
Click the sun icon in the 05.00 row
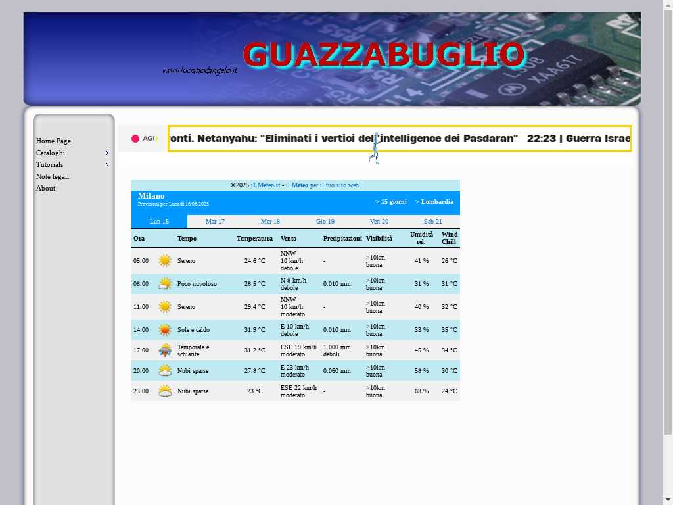click(x=165, y=260)
